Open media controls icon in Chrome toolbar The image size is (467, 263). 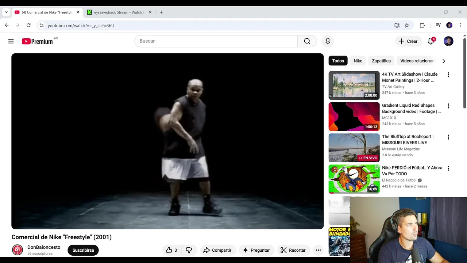pyautogui.click(x=438, y=25)
